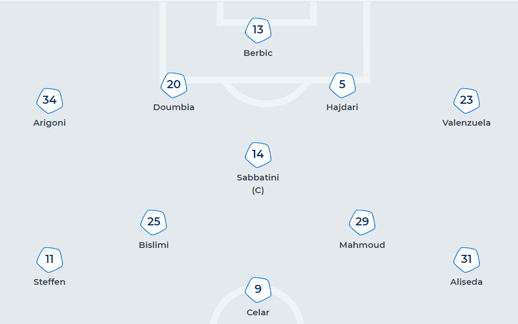Click the Mahmoud player name

pyautogui.click(x=362, y=245)
